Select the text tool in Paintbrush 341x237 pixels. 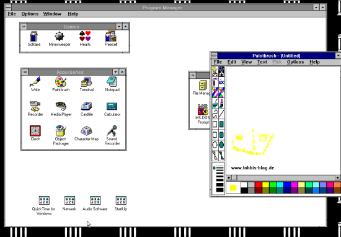pyautogui.click(x=221, y=82)
